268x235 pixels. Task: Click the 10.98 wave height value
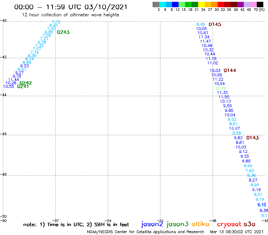click(217, 75)
